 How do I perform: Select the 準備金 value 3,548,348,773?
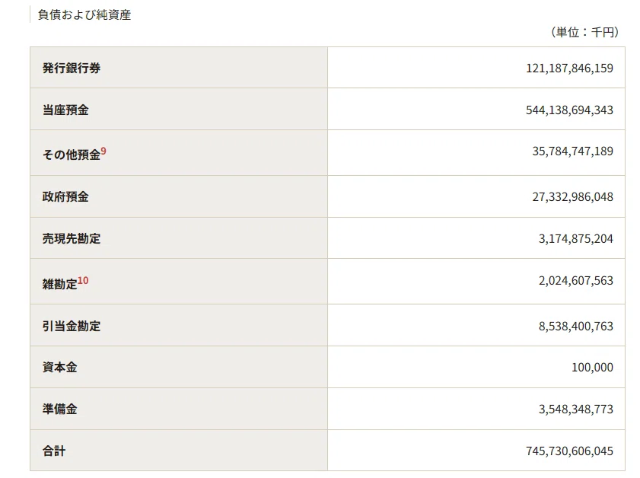[x=576, y=409]
